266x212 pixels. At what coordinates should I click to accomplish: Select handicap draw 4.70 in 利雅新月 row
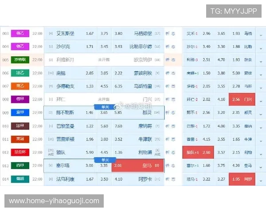coord(221,60)
